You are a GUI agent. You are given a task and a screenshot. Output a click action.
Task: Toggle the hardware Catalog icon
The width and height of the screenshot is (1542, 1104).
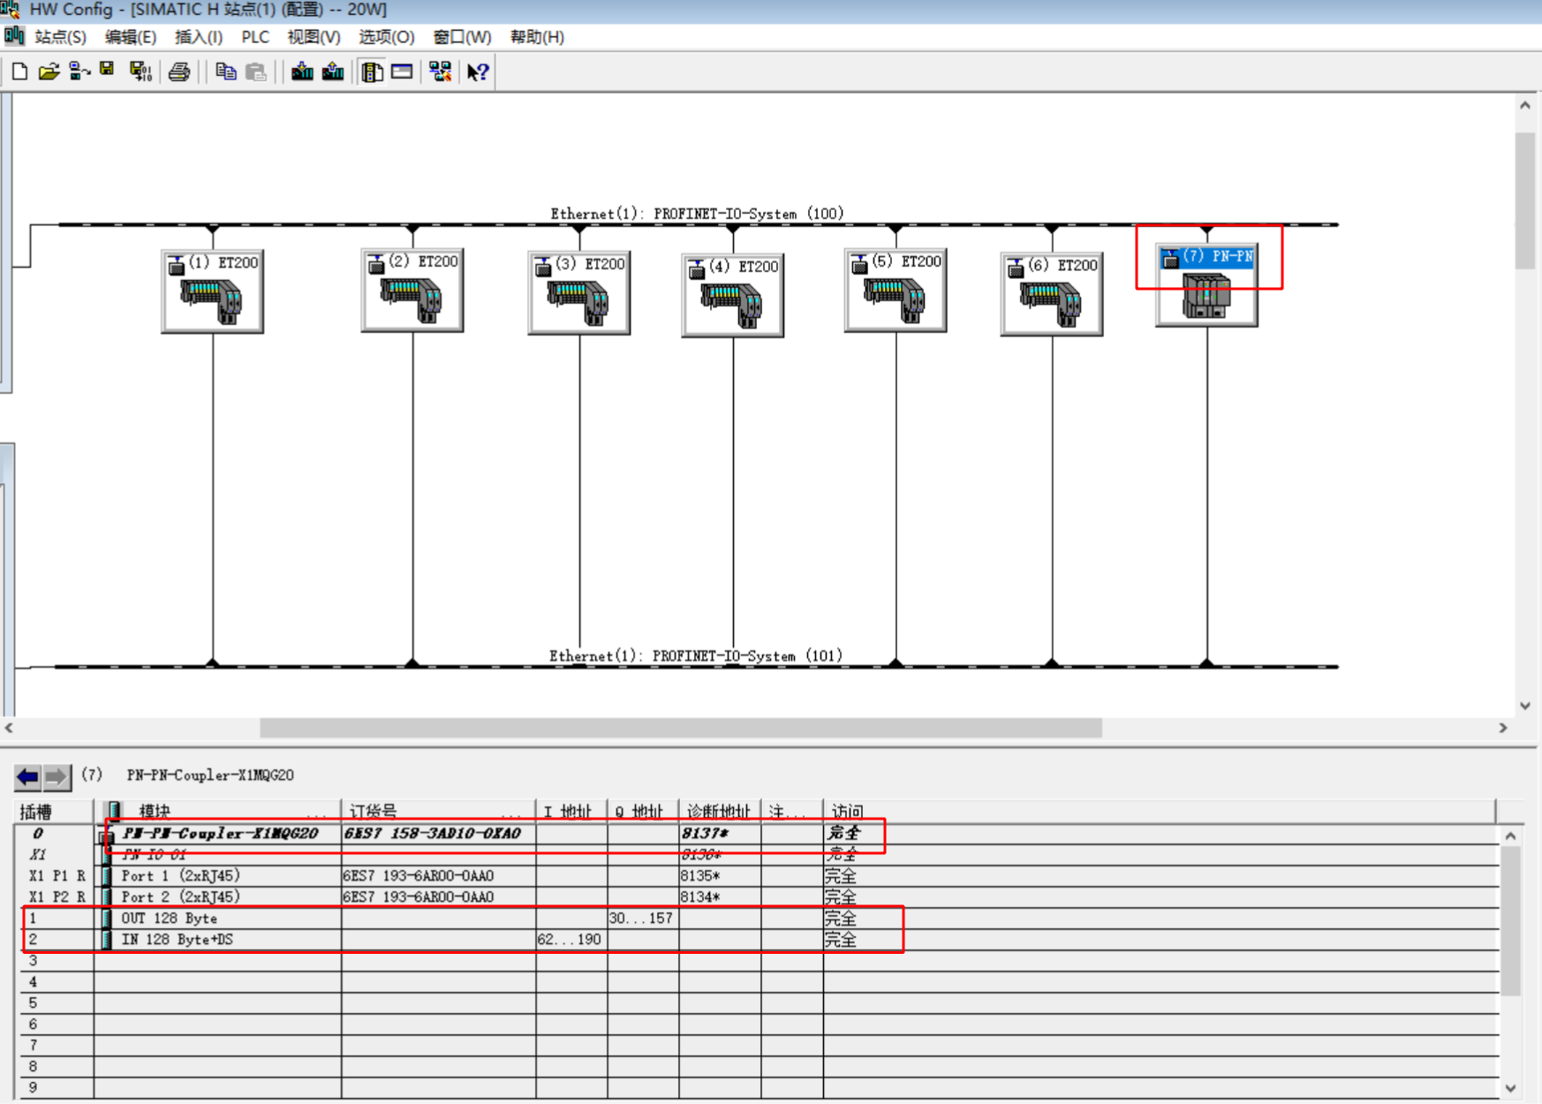(372, 72)
